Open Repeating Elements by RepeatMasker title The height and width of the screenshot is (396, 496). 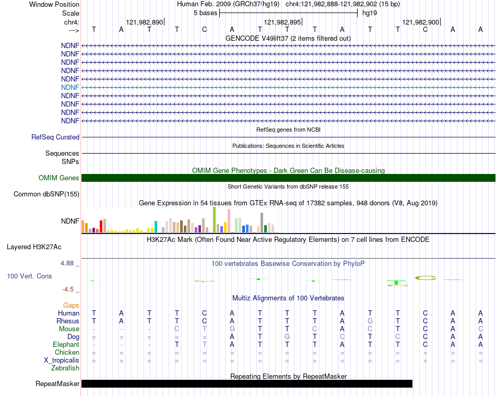tap(288, 376)
